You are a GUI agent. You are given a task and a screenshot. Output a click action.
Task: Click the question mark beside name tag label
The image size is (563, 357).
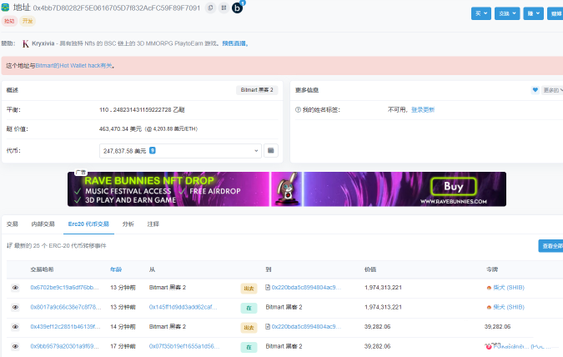(298, 110)
